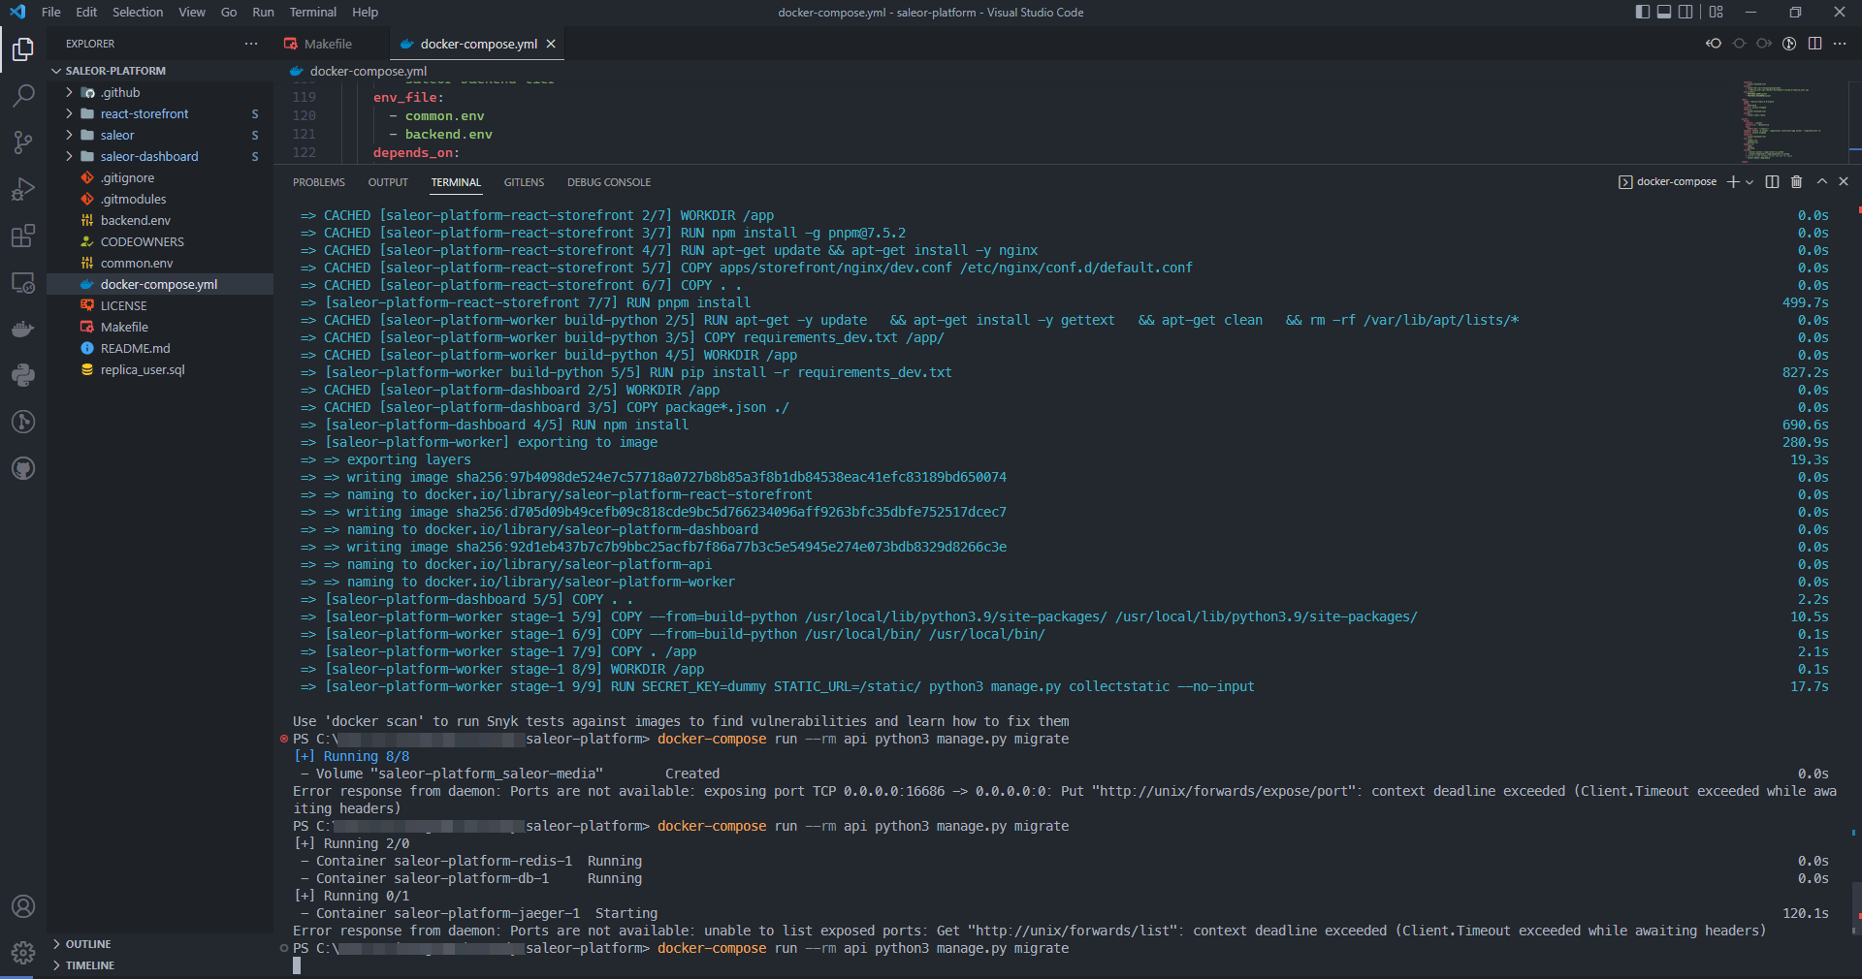Screen dimensions: 1862x979
Task: Open the terminal launch profile dropdown
Action: pos(1748,181)
